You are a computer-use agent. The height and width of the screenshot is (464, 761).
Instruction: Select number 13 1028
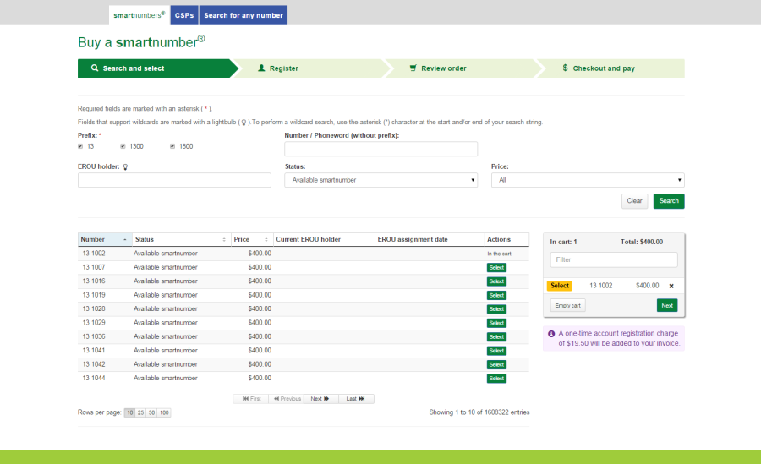point(496,309)
